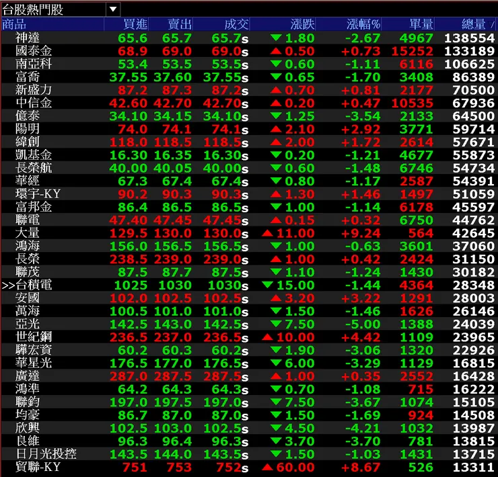The height and width of the screenshot is (477, 498).
Task: Select the 鴻海 stock name
Action: (x=28, y=246)
